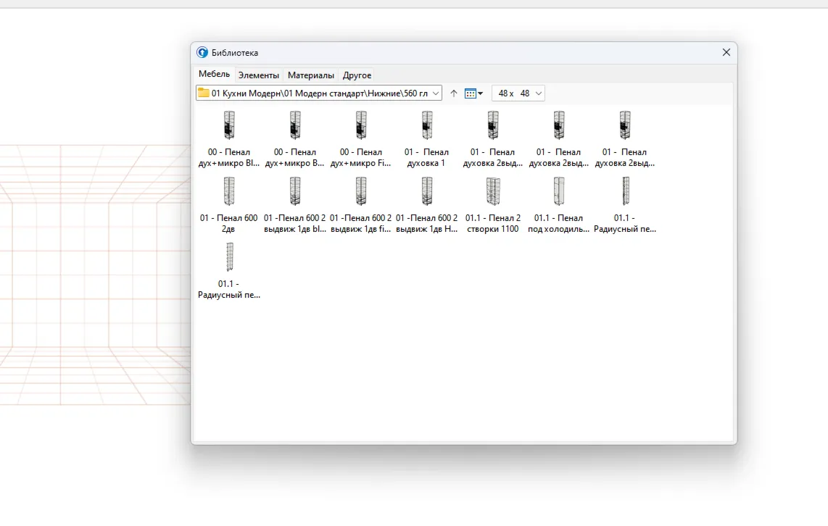Select the '00 - Пенал дух+микро Fi...' item
Image resolution: width=828 pixels, height=526 pixels.
click(x=360, y=139)
